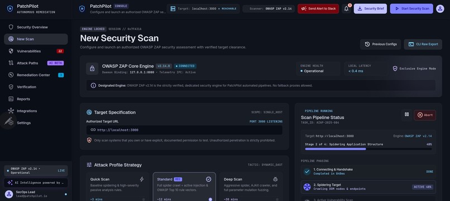Select the Standard scan profile card
The width and height of the screenshot is (450, 201).
(x=184, y=187)
